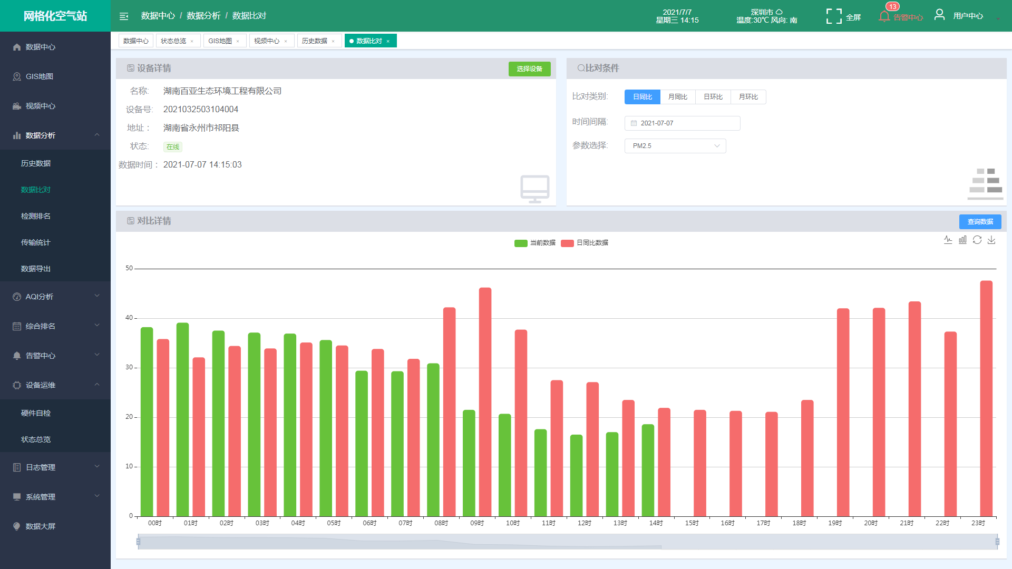1012x569 pixels.
Task: Select 日同比 comparison type
Action: point(643,97)
